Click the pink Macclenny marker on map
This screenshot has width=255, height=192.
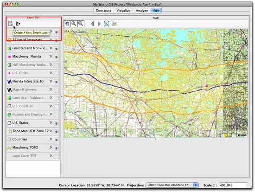207,86
